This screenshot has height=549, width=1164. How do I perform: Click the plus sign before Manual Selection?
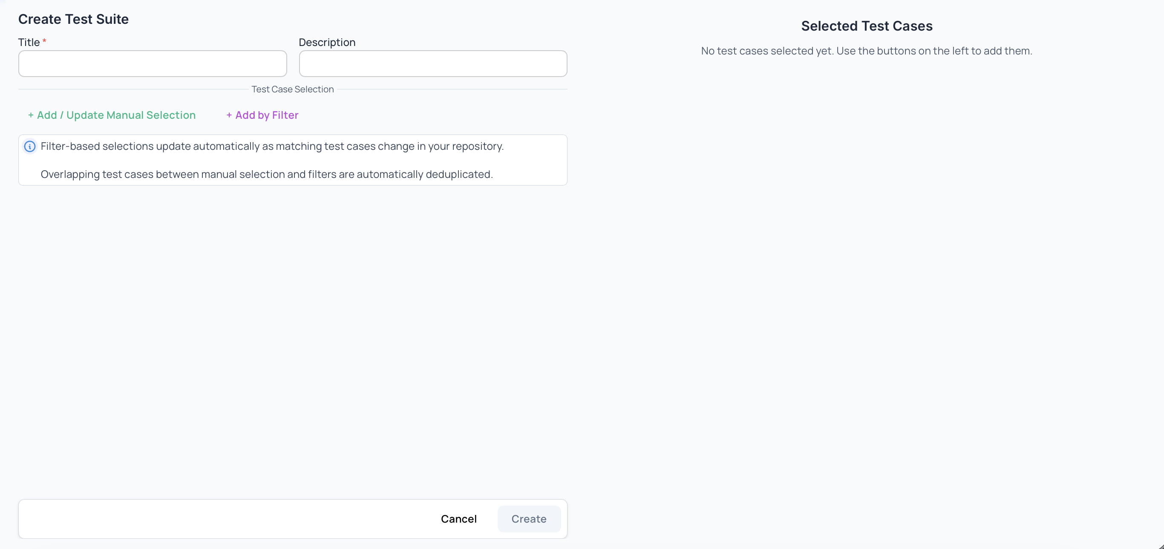point(30,115)
